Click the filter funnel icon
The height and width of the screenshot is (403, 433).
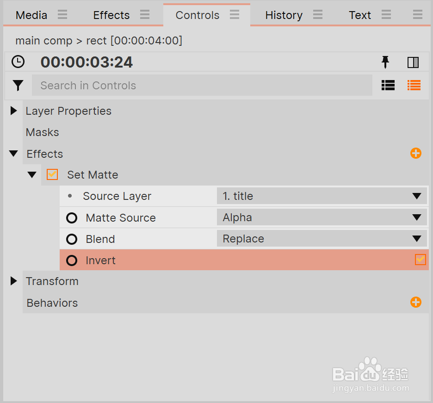pyautogui.click(x=18, y=85)
